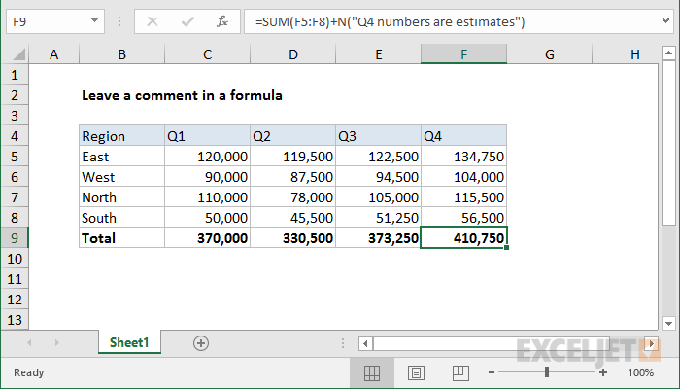680x389 pixels.
Task: Select row 4 header
Action: click(15, 136)
